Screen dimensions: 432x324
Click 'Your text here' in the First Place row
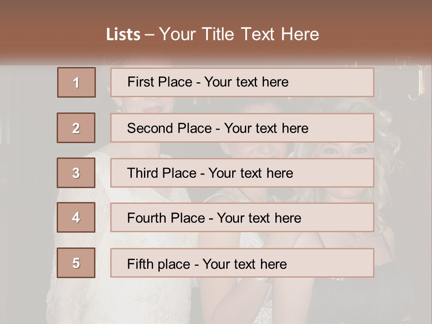pyautogui.click(x=246, y=82)
